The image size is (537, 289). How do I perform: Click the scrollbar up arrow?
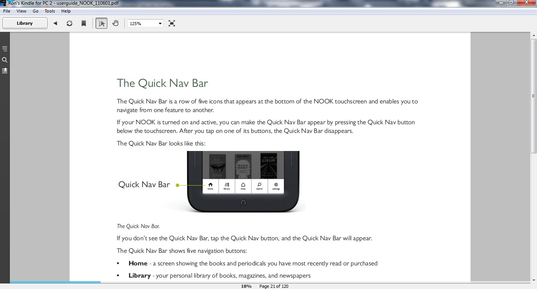pos(533,35)
